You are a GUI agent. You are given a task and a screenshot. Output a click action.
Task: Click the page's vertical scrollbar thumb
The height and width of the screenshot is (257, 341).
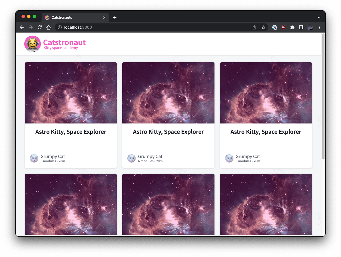click(x=323, y=97)
